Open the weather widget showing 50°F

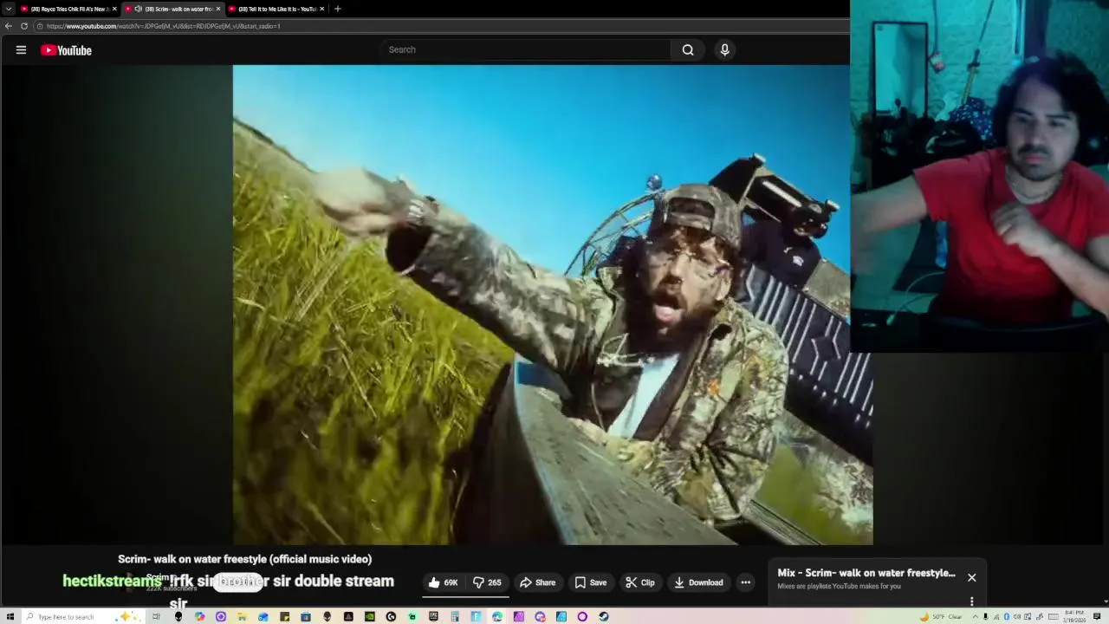pyautogui.click(x=942, y=616)
